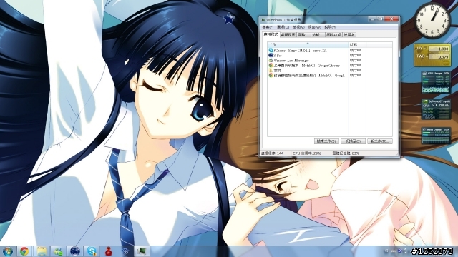The image size is (458, 257).
Task: Open the 檔案(F) menu in Task Manager
Action: (268, 27)
